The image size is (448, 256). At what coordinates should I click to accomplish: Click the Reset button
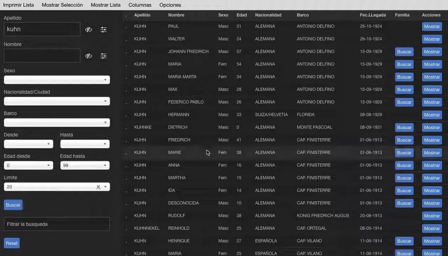[12, 243]
